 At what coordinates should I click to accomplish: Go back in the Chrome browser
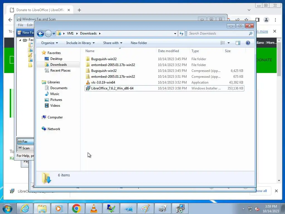(x=10, y=20)
